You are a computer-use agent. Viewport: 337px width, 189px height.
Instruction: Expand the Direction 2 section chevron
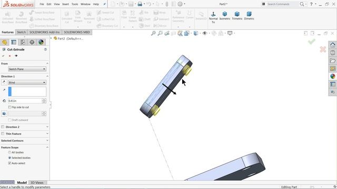(x=47, y=127)
